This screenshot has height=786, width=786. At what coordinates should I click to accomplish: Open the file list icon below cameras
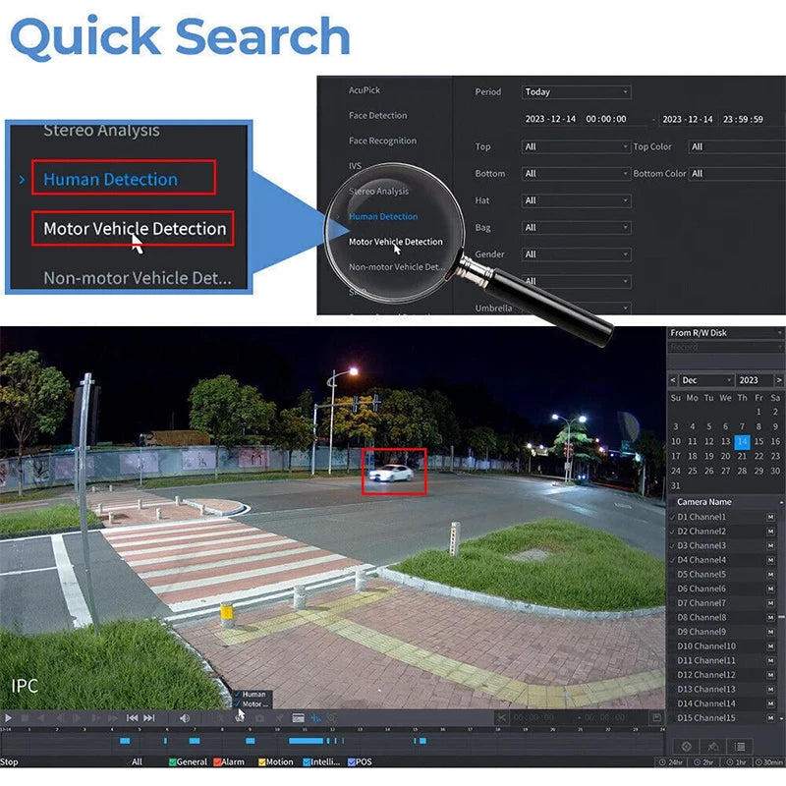pos(740,747)
